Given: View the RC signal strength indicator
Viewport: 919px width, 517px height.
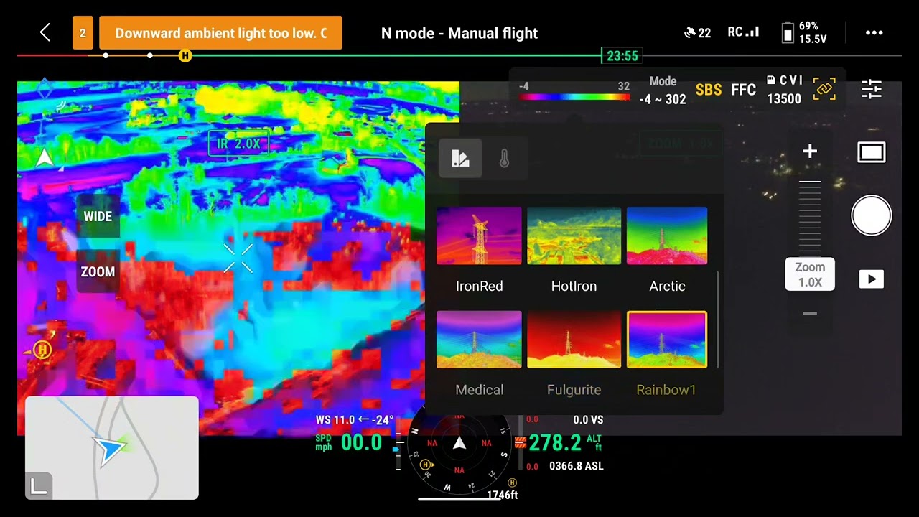Looking at the screenshot, I should (x=743, y=32).
